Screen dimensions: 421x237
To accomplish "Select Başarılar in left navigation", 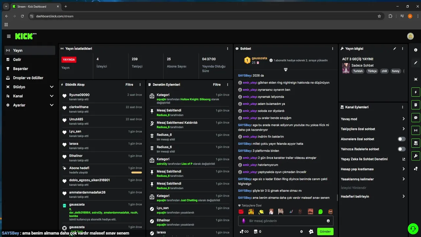I will point(30,69).
